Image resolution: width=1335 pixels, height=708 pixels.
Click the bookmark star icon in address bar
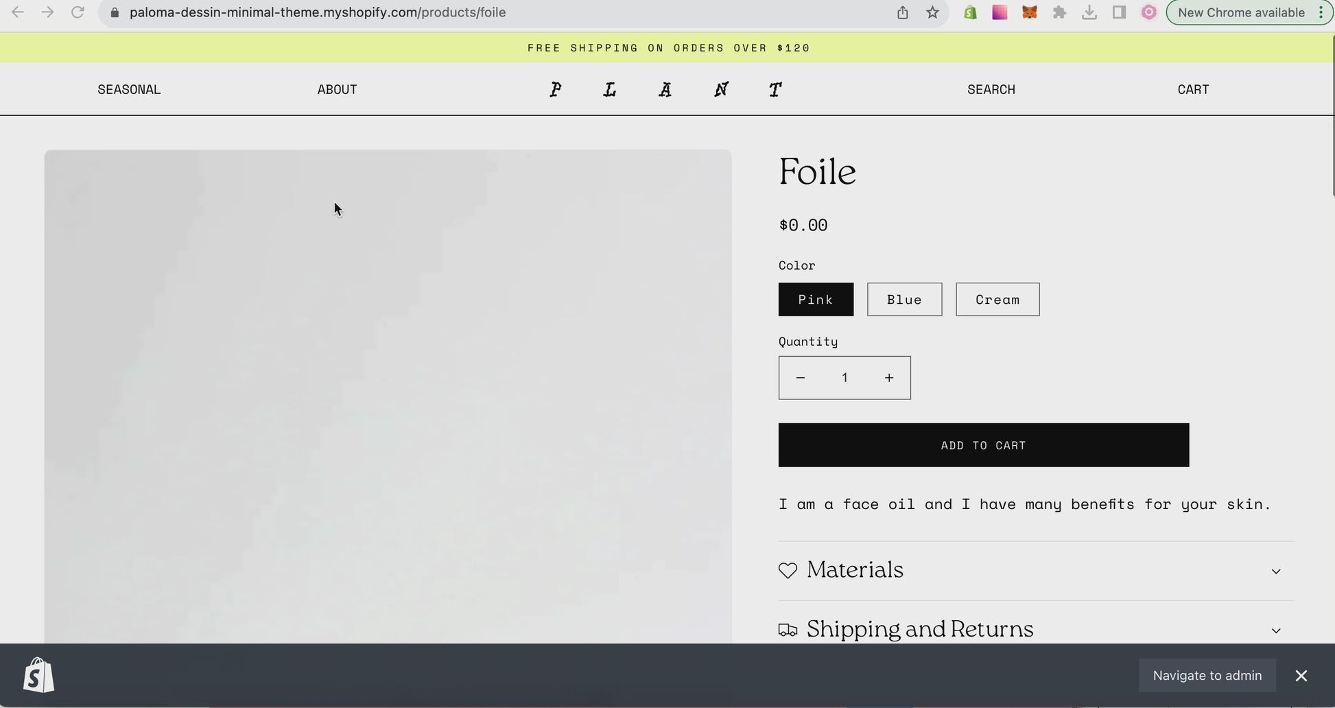(x=932, y=12)
